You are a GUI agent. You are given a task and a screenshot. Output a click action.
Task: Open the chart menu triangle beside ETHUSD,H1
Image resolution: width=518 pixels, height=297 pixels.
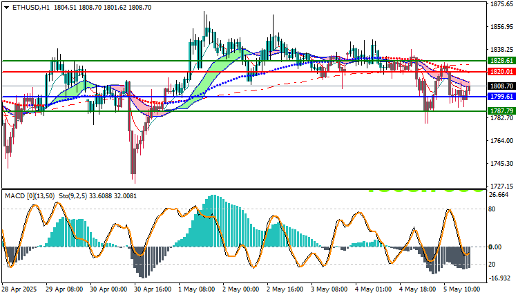tap(7, 8)
